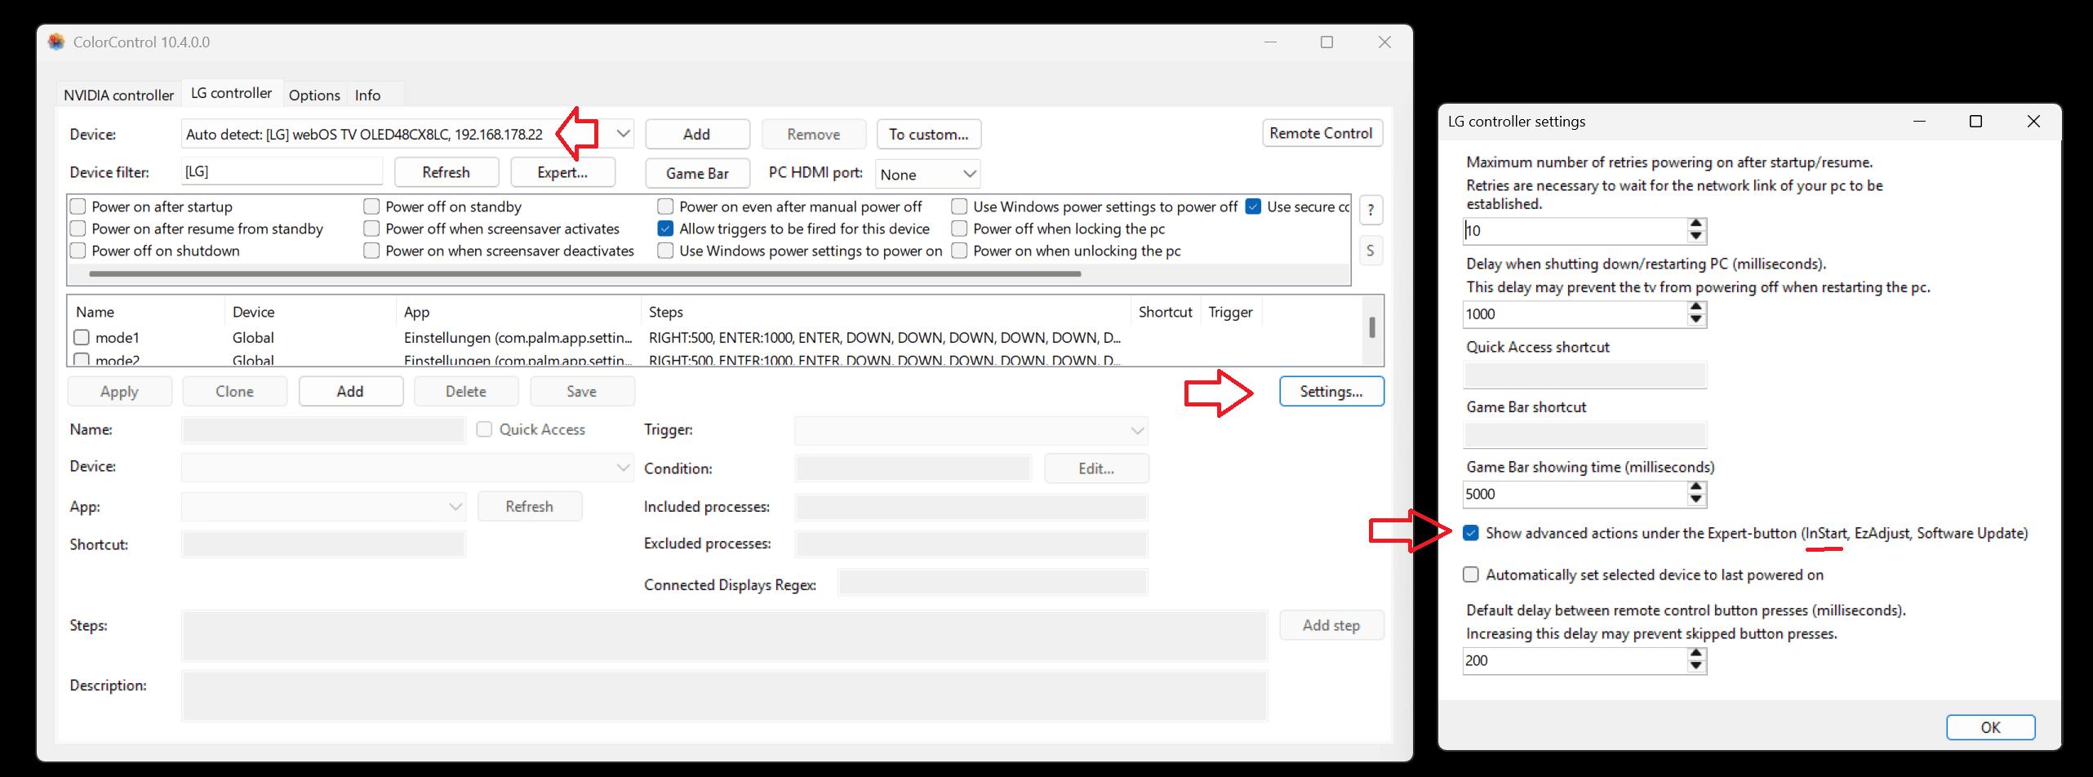Close the LG controller settings dialog
The image size is (2093, 777).
(x=2033, y=122)
